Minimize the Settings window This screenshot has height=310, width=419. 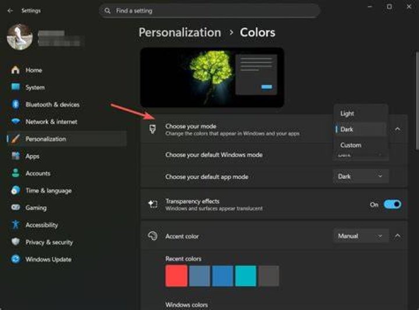pos(370,6)
